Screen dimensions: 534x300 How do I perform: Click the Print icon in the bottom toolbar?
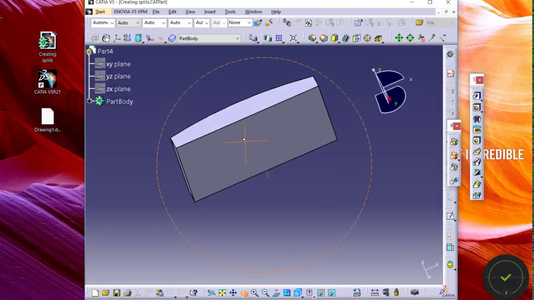tap(128, 293)
